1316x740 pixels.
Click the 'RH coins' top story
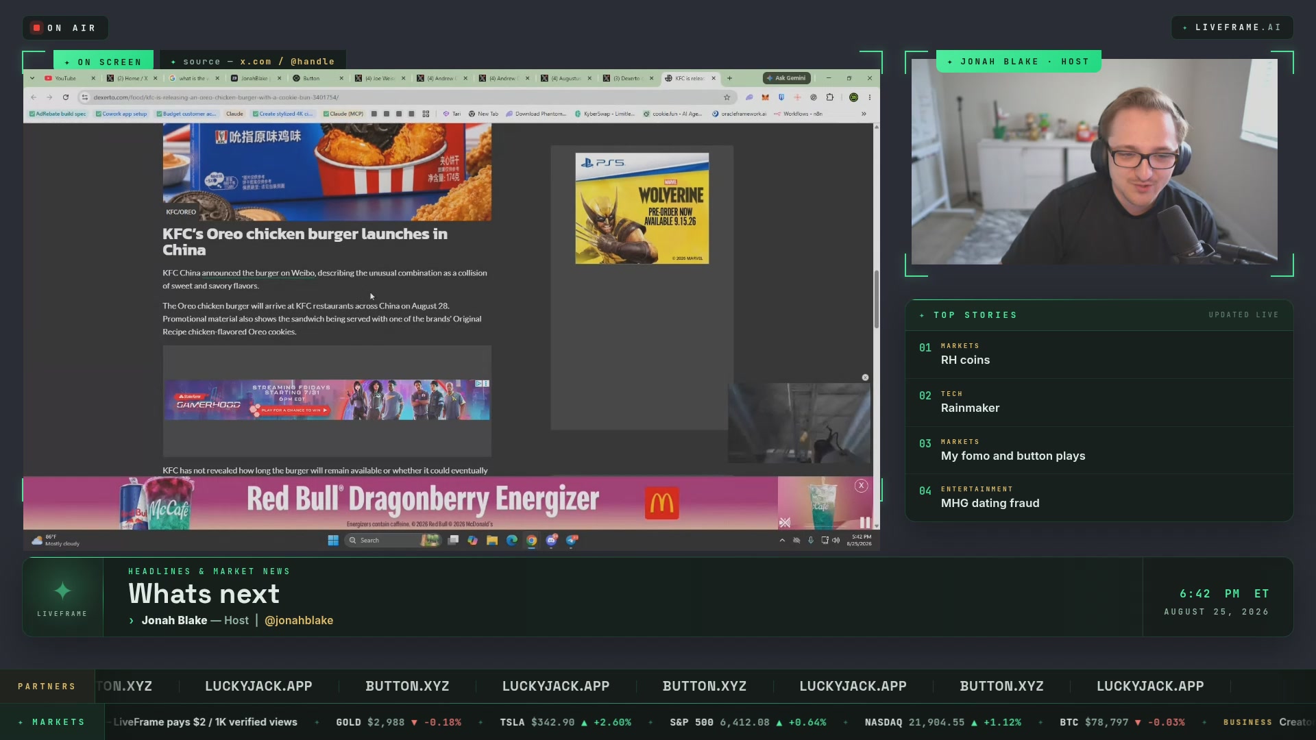(1099, 354)
